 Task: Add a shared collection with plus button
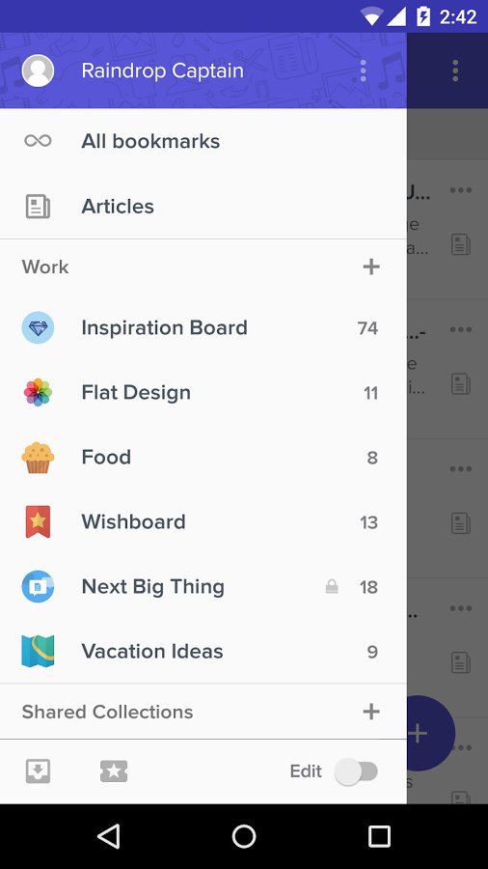(371, 711)
